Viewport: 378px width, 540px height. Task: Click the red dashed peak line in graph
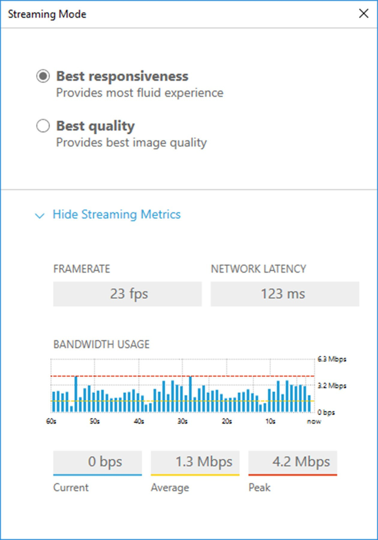(x=182, y=376)
